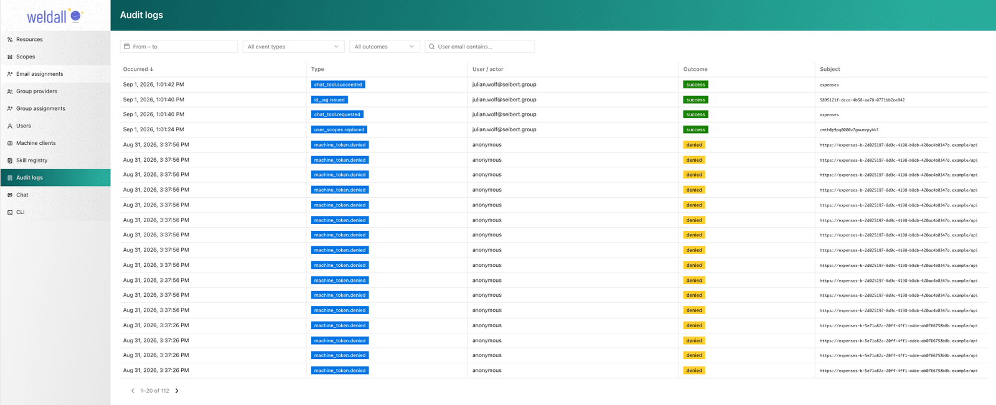Open Email assignments page
Screen dimensions: 996x405
(x=55, y=74)
